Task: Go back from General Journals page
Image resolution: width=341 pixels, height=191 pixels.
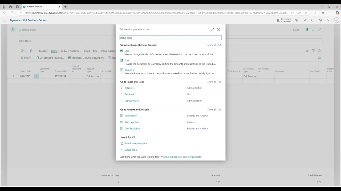Action: coord(13,30)
